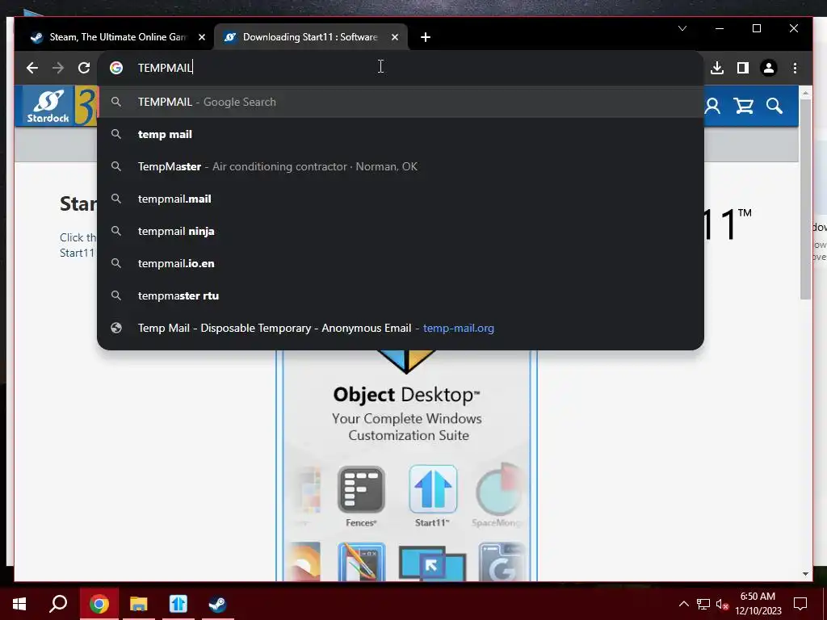Image resolution: width=827 pixels, height=620 pixels.
Task: Open the temp-mail.org site suggestion
Action: [x=401, y=328]
